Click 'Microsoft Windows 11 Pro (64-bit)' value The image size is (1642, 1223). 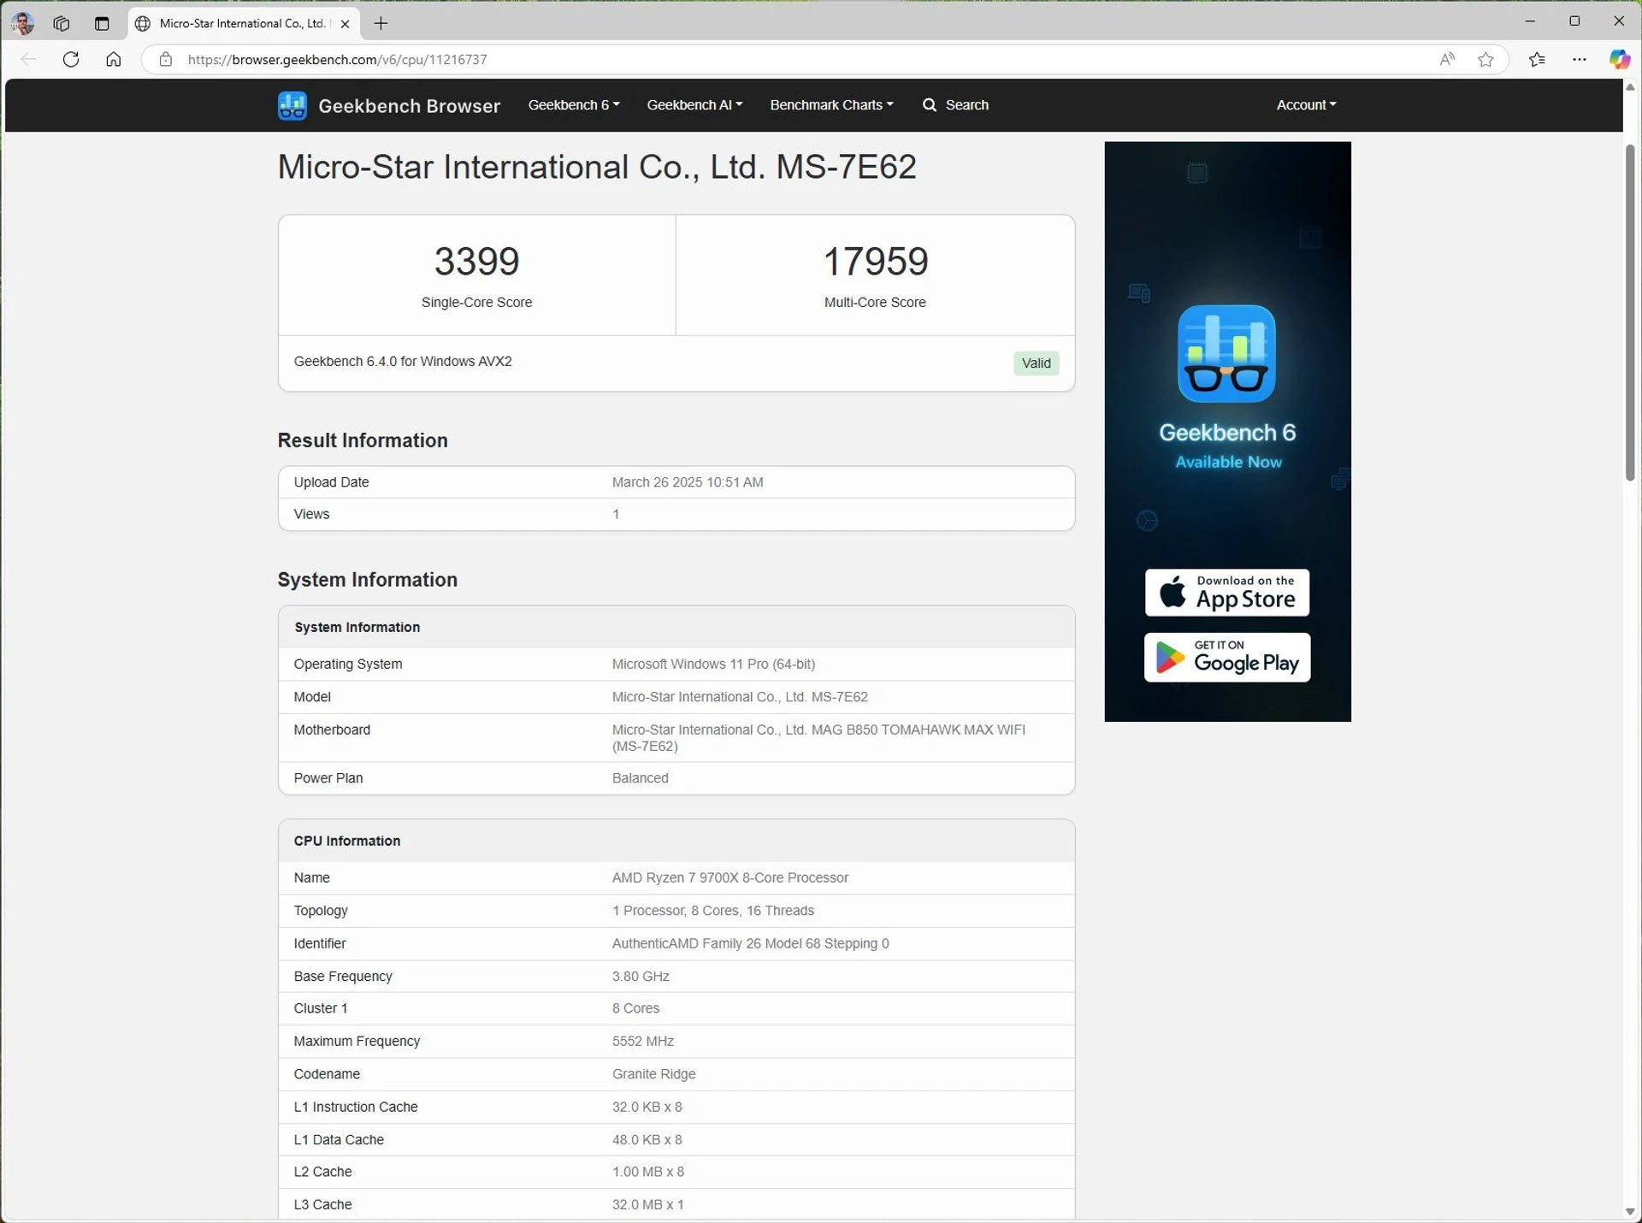[713, 665]
